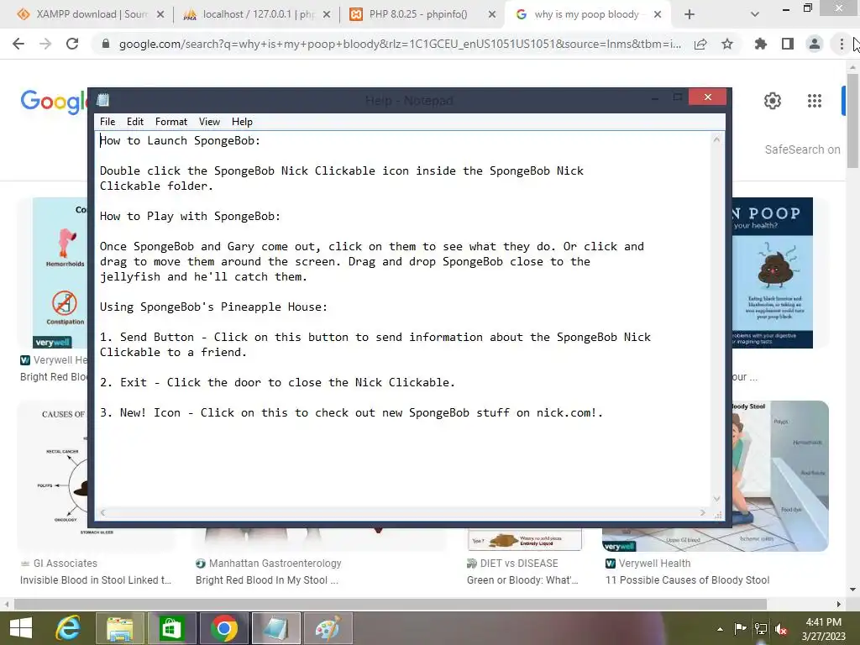Screen dimensions: 860x645
Task: Open File Explorer from taskbar
Action: pos(120,628)
